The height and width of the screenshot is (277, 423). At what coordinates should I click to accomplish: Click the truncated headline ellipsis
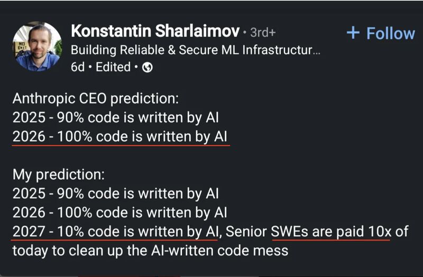pos(316,51)
